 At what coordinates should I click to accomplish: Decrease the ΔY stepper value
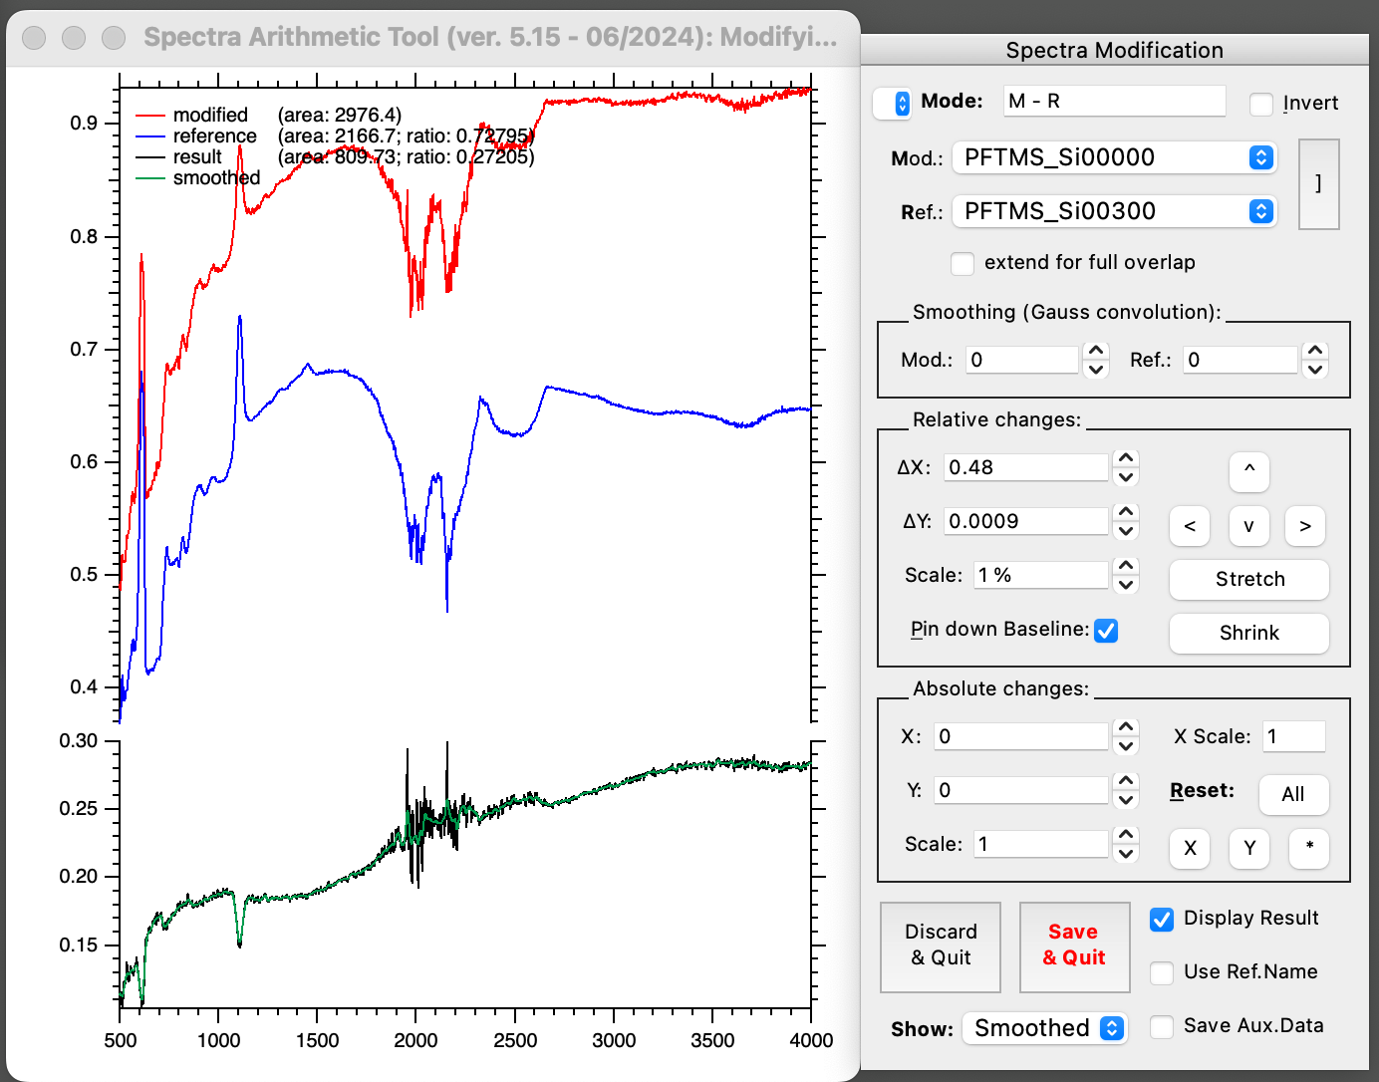(1126, 530)
